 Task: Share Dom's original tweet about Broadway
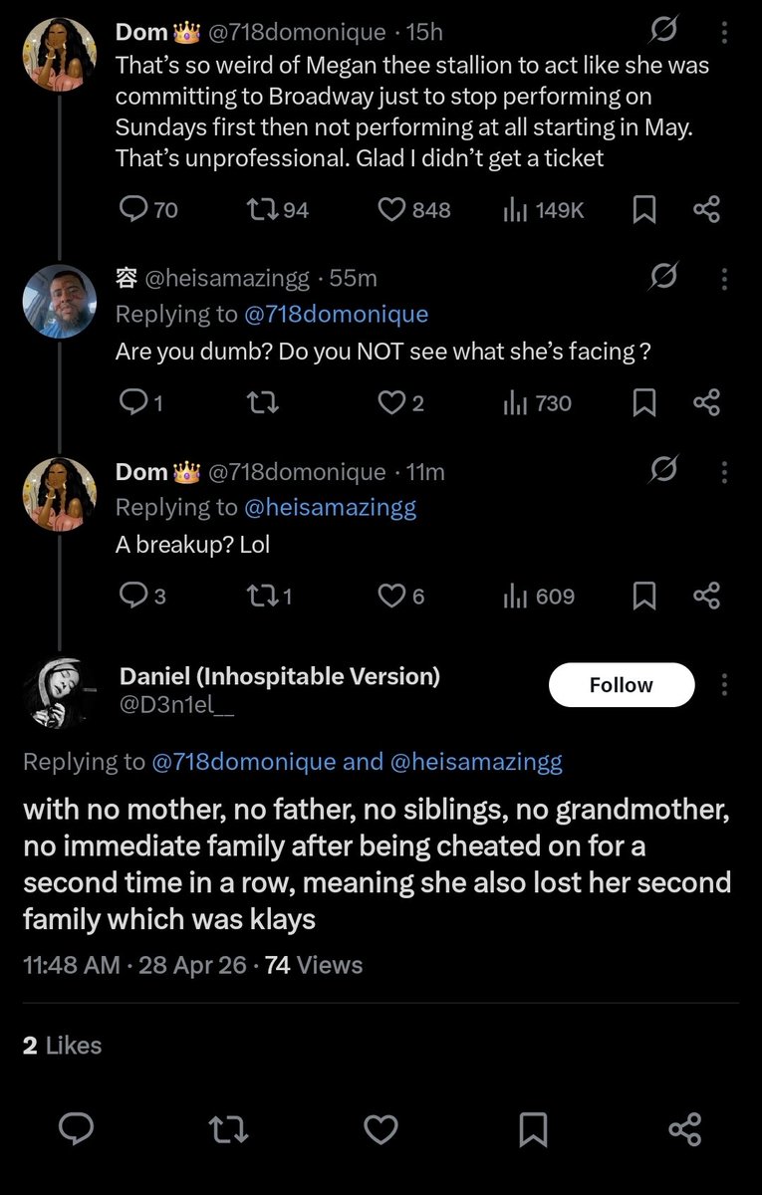tap(706, 209)
